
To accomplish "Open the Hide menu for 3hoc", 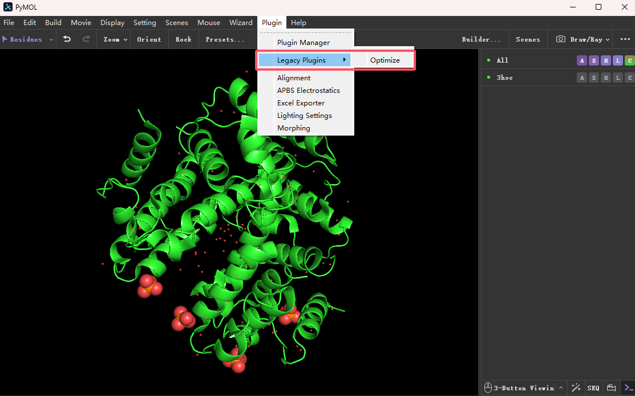I will (606, 77).
